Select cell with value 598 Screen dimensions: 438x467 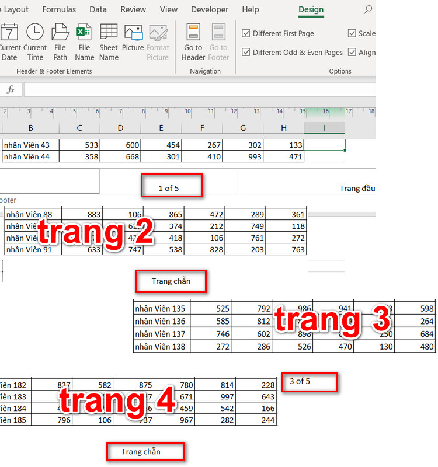point(415,309)
